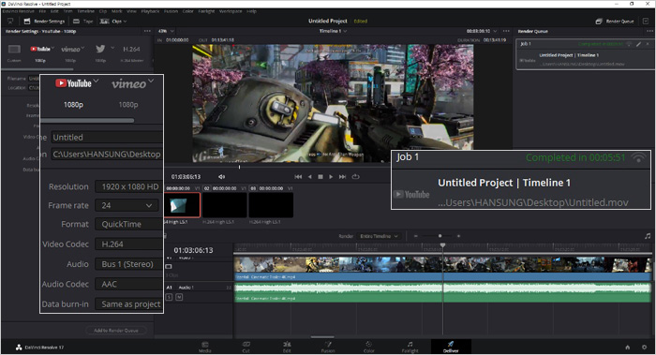Select clip thumbnail 02
This screenshot has width=656, height=355.
[225, 205]
